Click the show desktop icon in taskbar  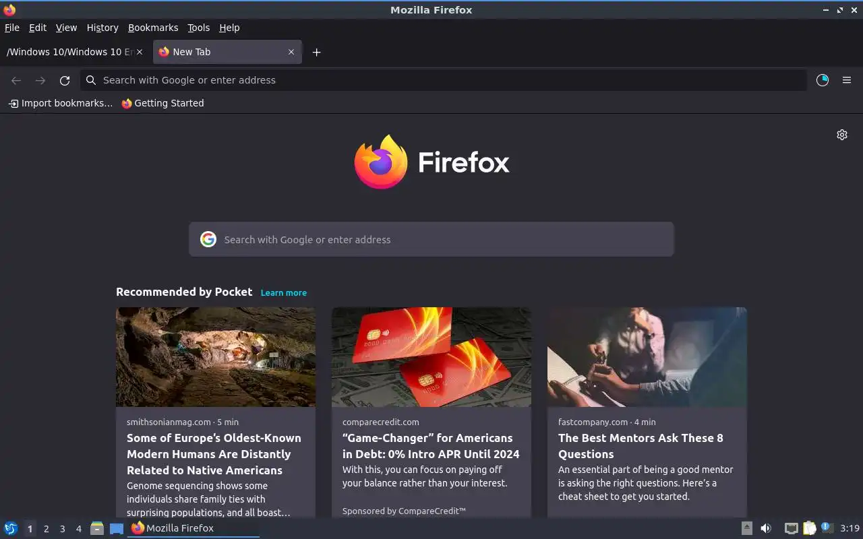point(117,528)
